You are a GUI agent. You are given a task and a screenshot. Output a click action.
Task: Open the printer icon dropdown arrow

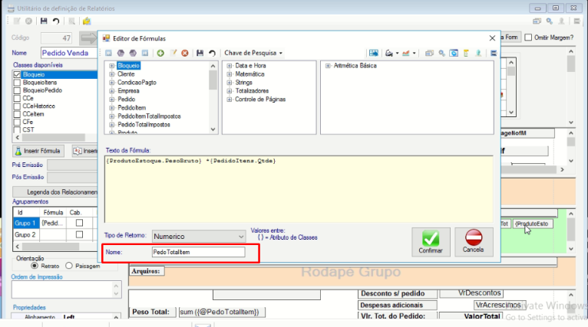tap(397, 53)
